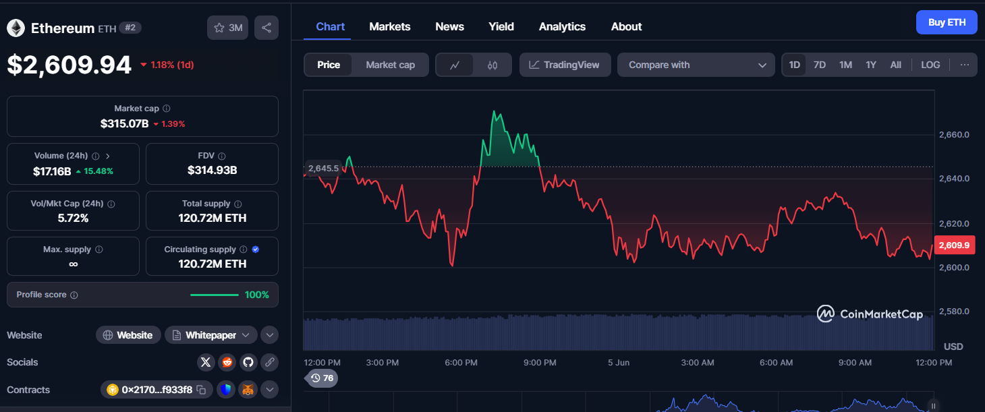985x412 pixels.
Task: Click the 0x2170...f933f8 contract address
Action: pos(157,390)
